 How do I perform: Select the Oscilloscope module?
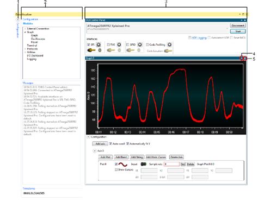[x=38, y=39]
